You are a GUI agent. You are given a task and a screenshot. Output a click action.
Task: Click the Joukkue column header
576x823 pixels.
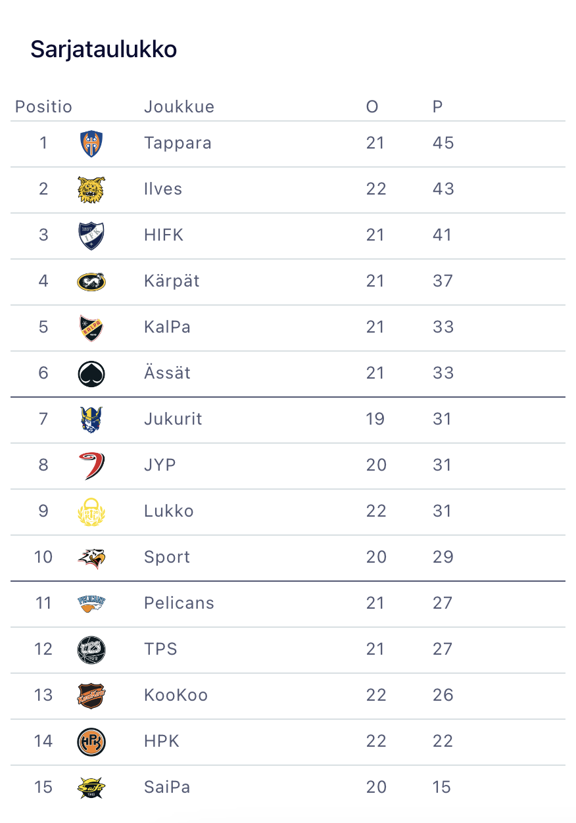point(179,106)
